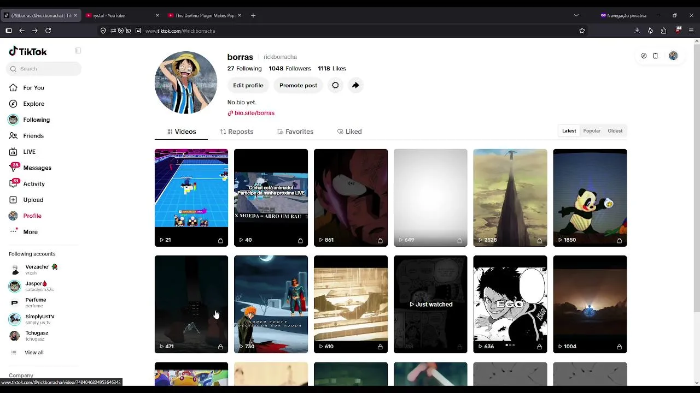The height and width of the screenshot is (393, 700).
Task: Open the browser downloads panel
Action: coord(637,31)
